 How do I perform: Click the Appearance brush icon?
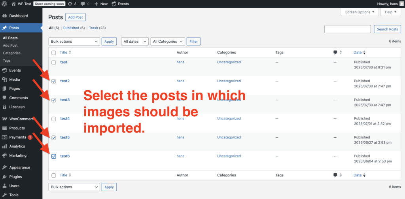point(5,168)
